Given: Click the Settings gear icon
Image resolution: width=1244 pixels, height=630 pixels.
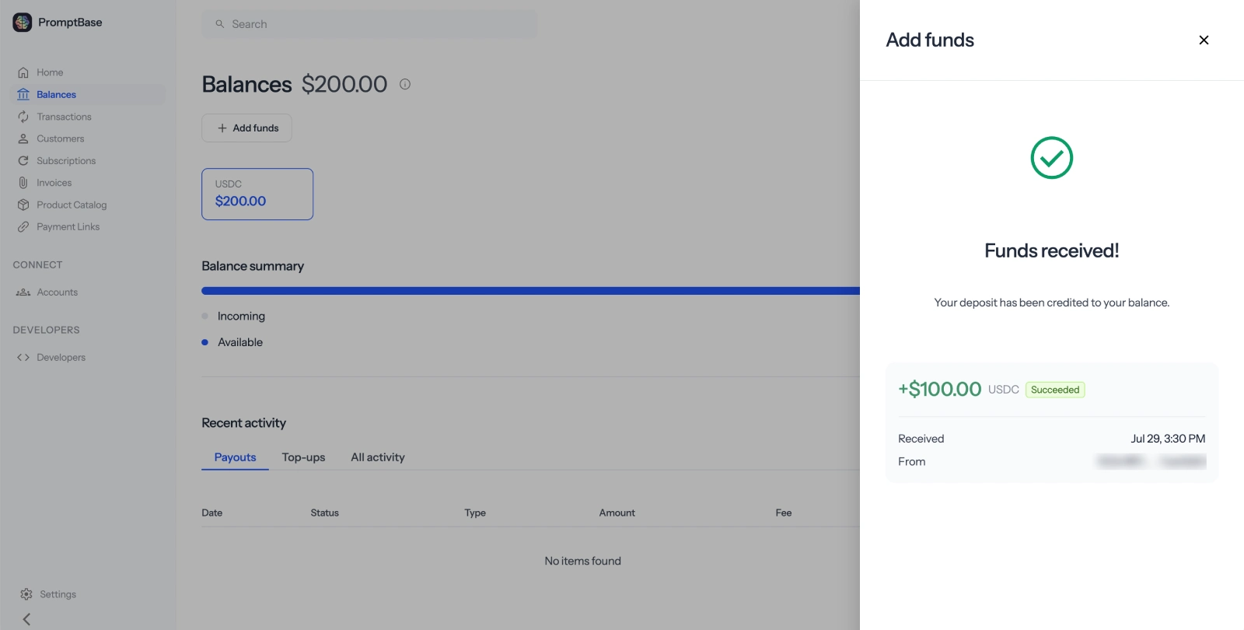Looking at the screenshot, I should 26,594.
